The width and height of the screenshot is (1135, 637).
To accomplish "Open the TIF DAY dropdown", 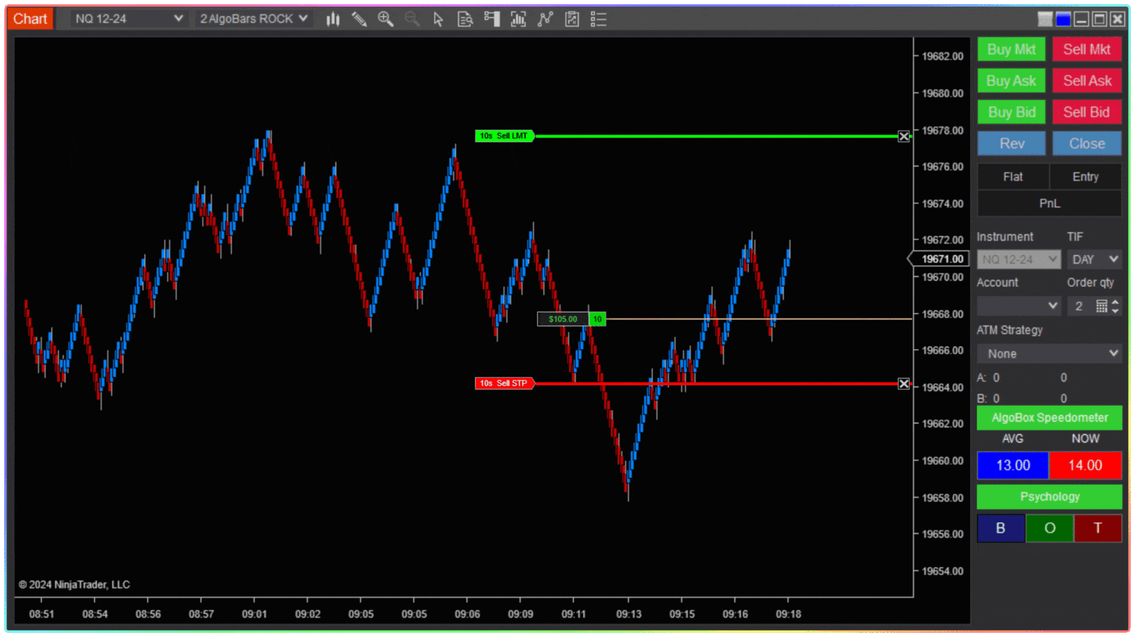I will click(x=1094, y=259).
